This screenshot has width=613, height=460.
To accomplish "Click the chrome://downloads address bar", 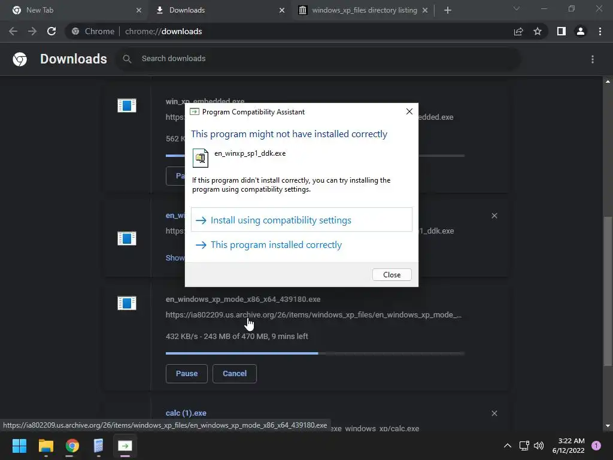I will [x=289, y=31].
